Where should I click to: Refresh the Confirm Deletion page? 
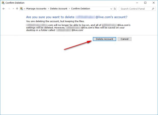[x=115, y=9]
